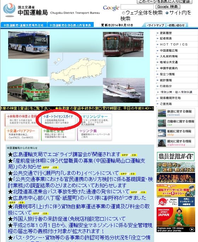Select ウェブ全体を検索 radio button

tap(123, 13)
